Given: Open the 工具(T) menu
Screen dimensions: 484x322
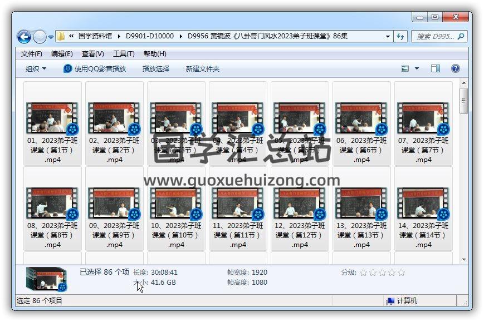Looking at the screenshot, I should pos(124,54).
